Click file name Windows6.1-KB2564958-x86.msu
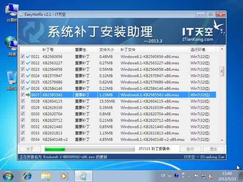This screenshot has width=243, height=182. tap(150, 69)
